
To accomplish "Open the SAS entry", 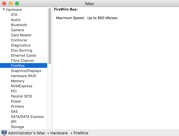I will point(14,111).
